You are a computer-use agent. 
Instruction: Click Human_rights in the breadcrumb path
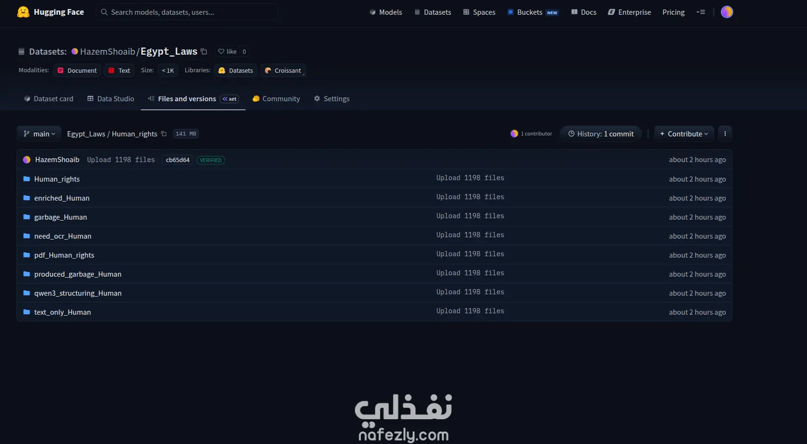pyautogui.click(x=134, y=134)
